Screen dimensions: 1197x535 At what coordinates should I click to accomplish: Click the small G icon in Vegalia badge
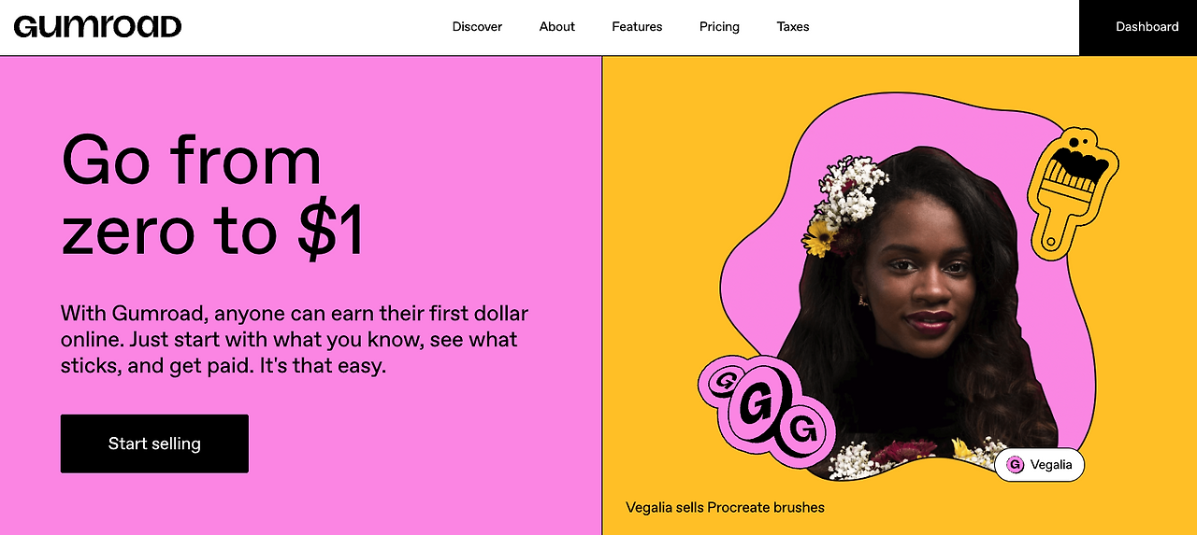[x=1015, y=464]
